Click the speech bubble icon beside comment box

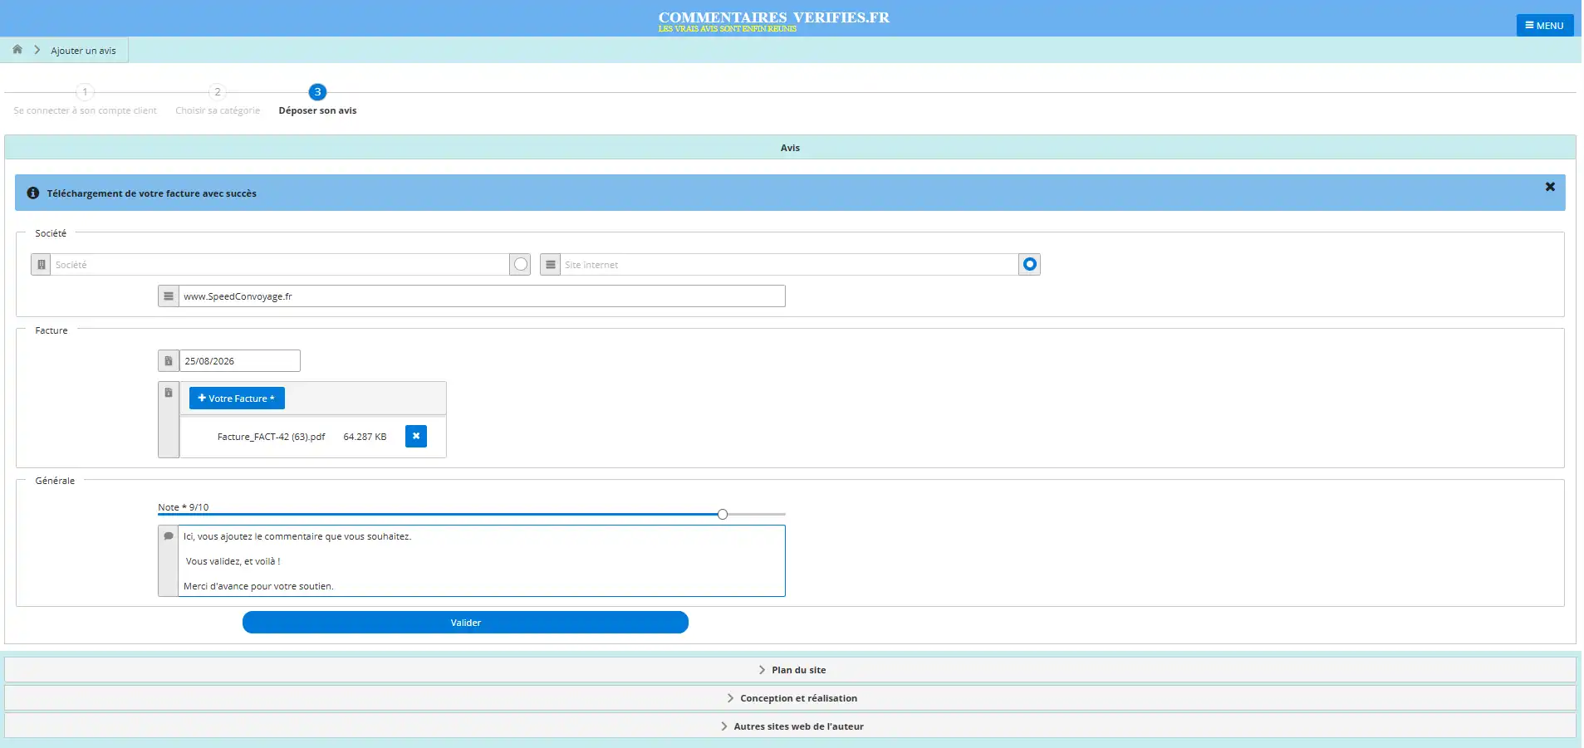coord(169,536)
